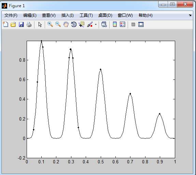Image resolution: width=196 pixels, height=175 pixels.
Task: Print the figure with the printer icon
Action: [29, 24]
